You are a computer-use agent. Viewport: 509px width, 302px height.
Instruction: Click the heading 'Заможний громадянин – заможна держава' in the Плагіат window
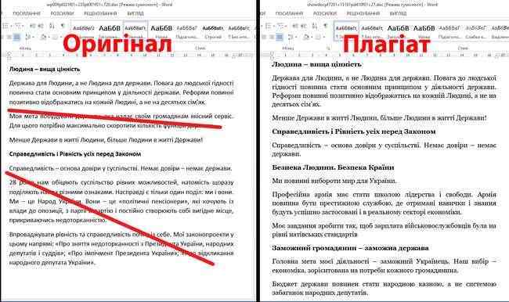pyautogui.click(x=350, y=248)
